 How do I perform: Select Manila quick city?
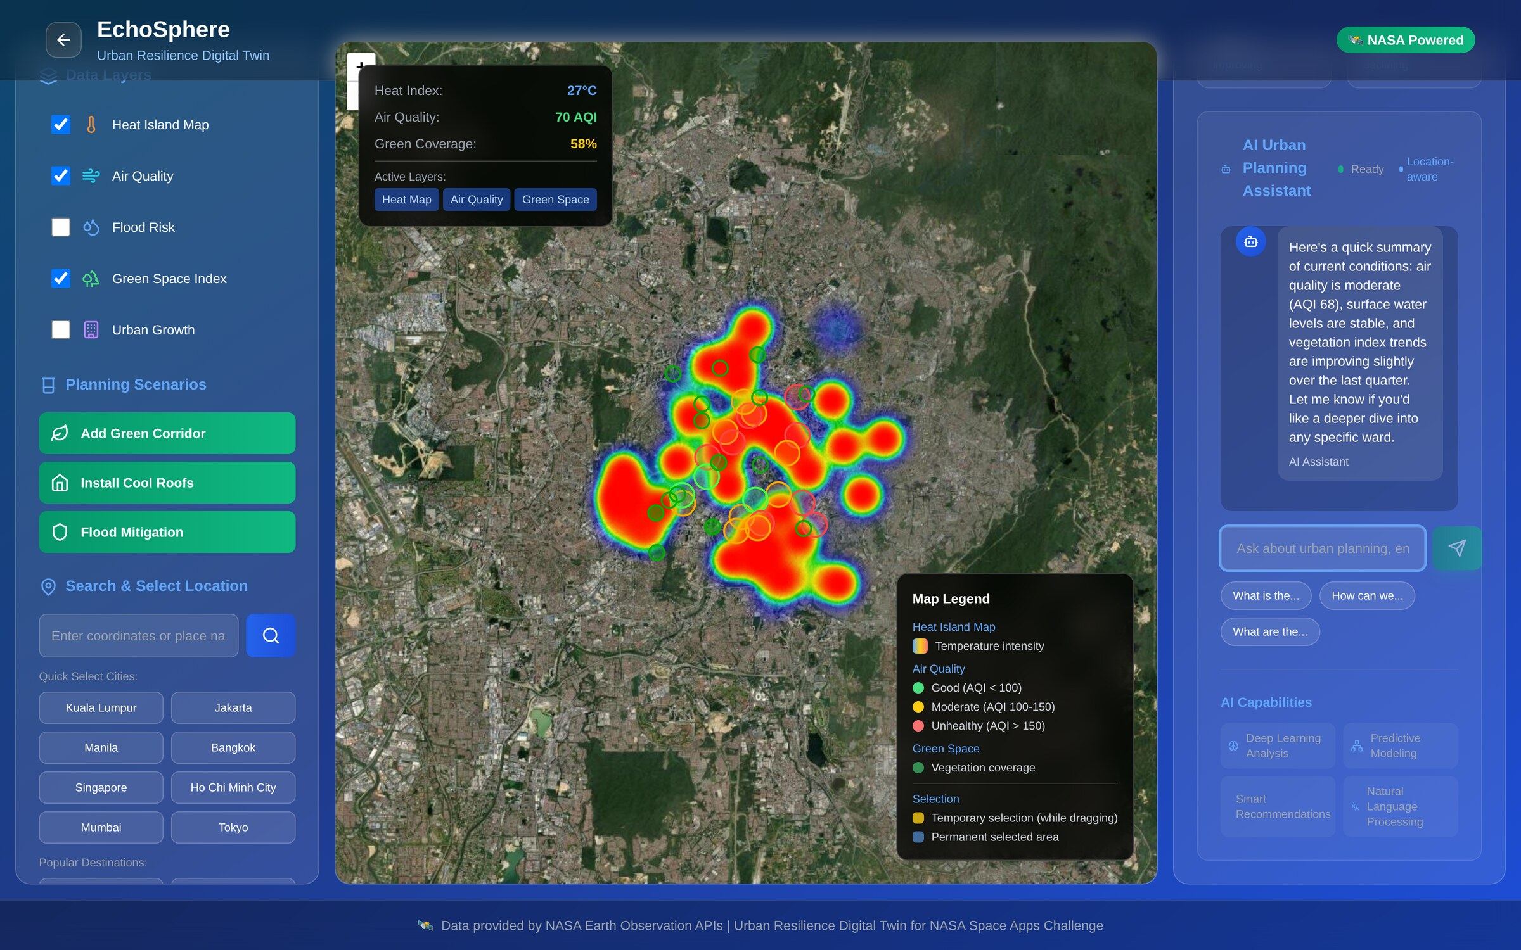(101, 747)
